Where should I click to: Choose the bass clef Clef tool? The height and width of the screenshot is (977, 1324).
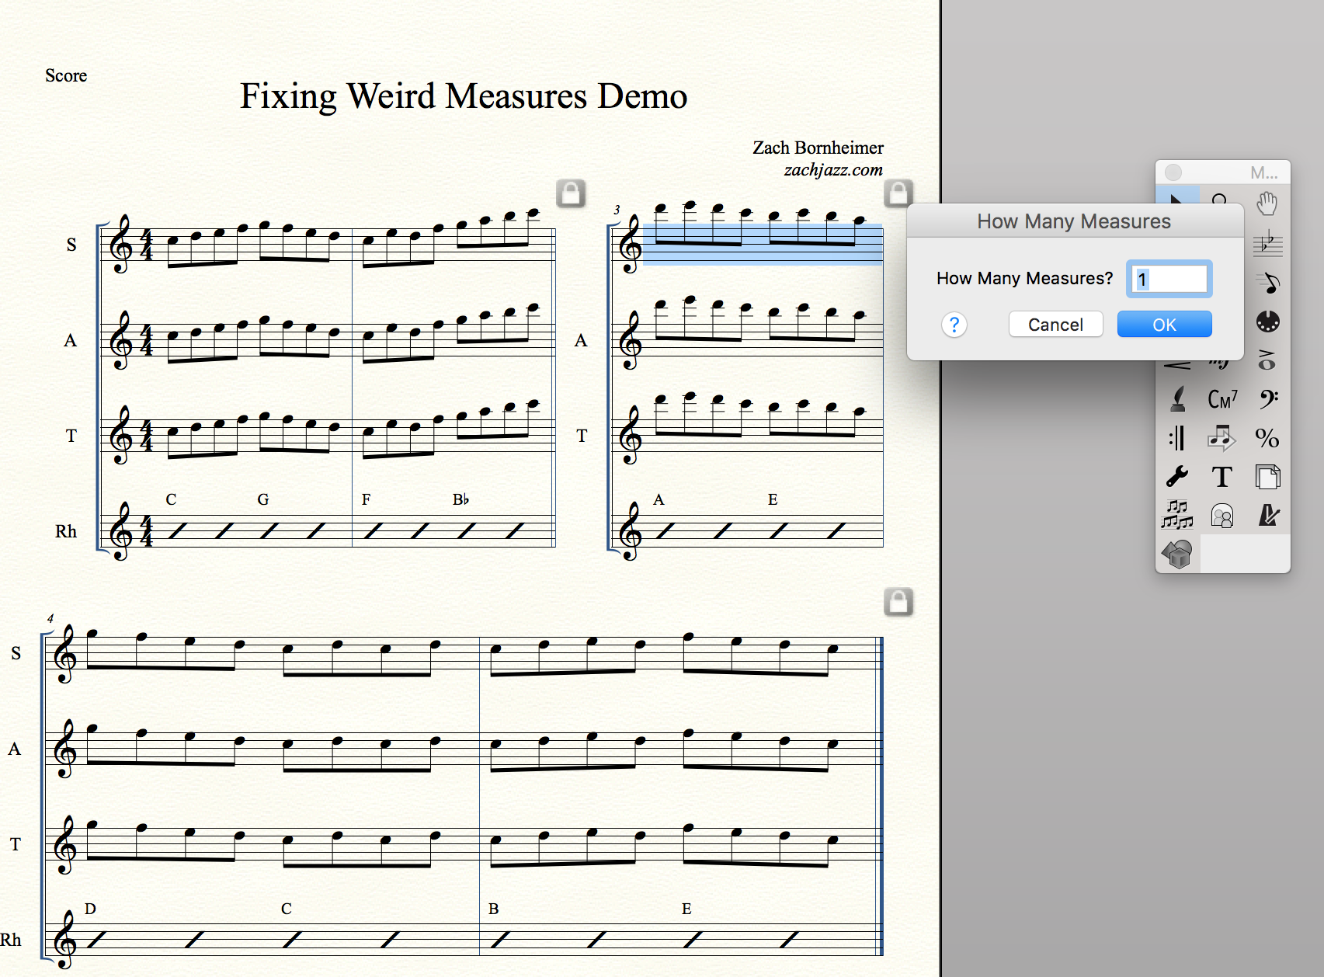click(1267, 399)
